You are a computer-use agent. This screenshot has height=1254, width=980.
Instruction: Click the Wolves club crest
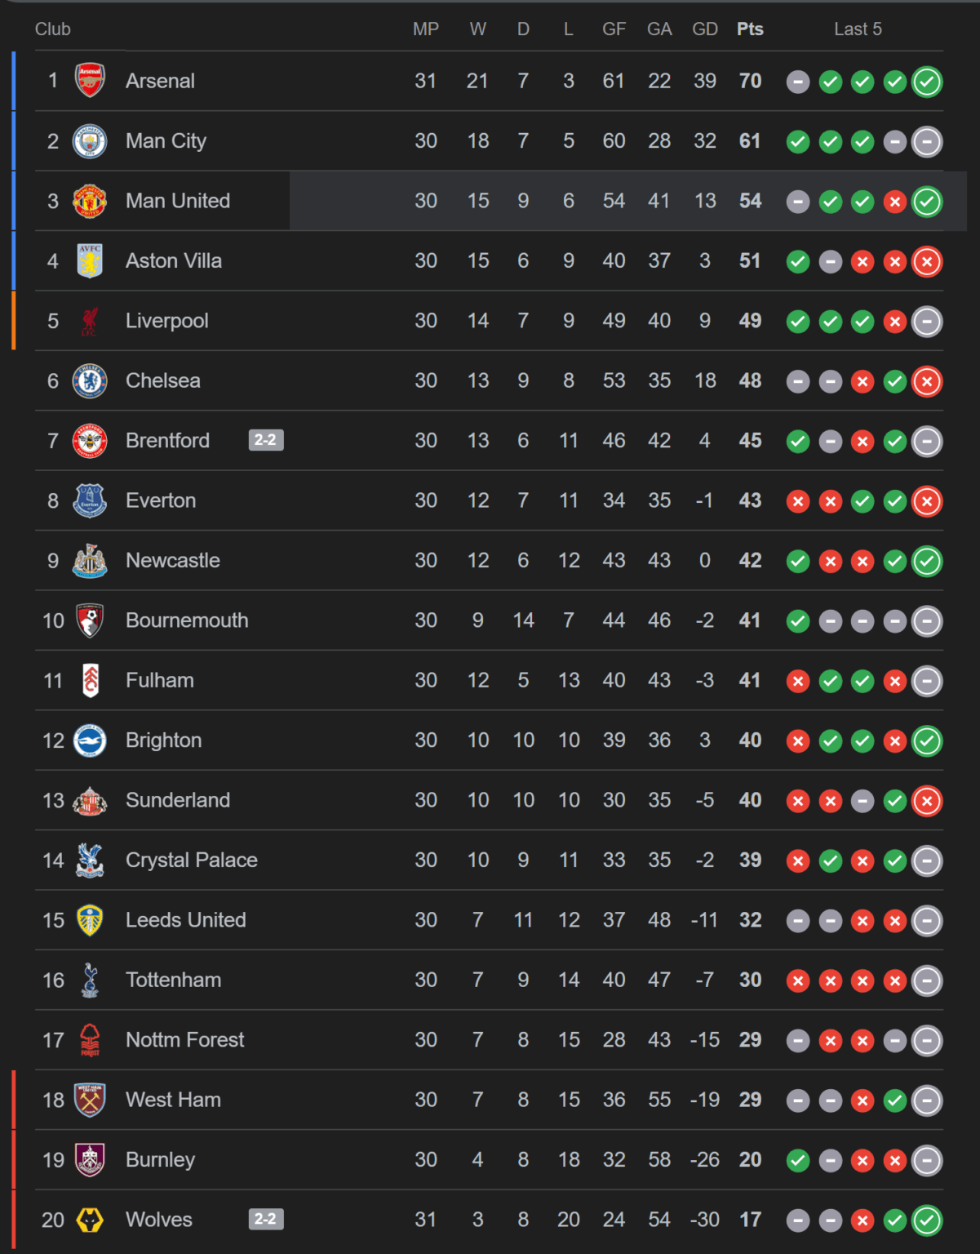[90, 1220]
